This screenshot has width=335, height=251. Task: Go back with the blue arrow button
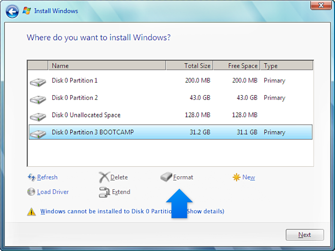pos(12,11)
